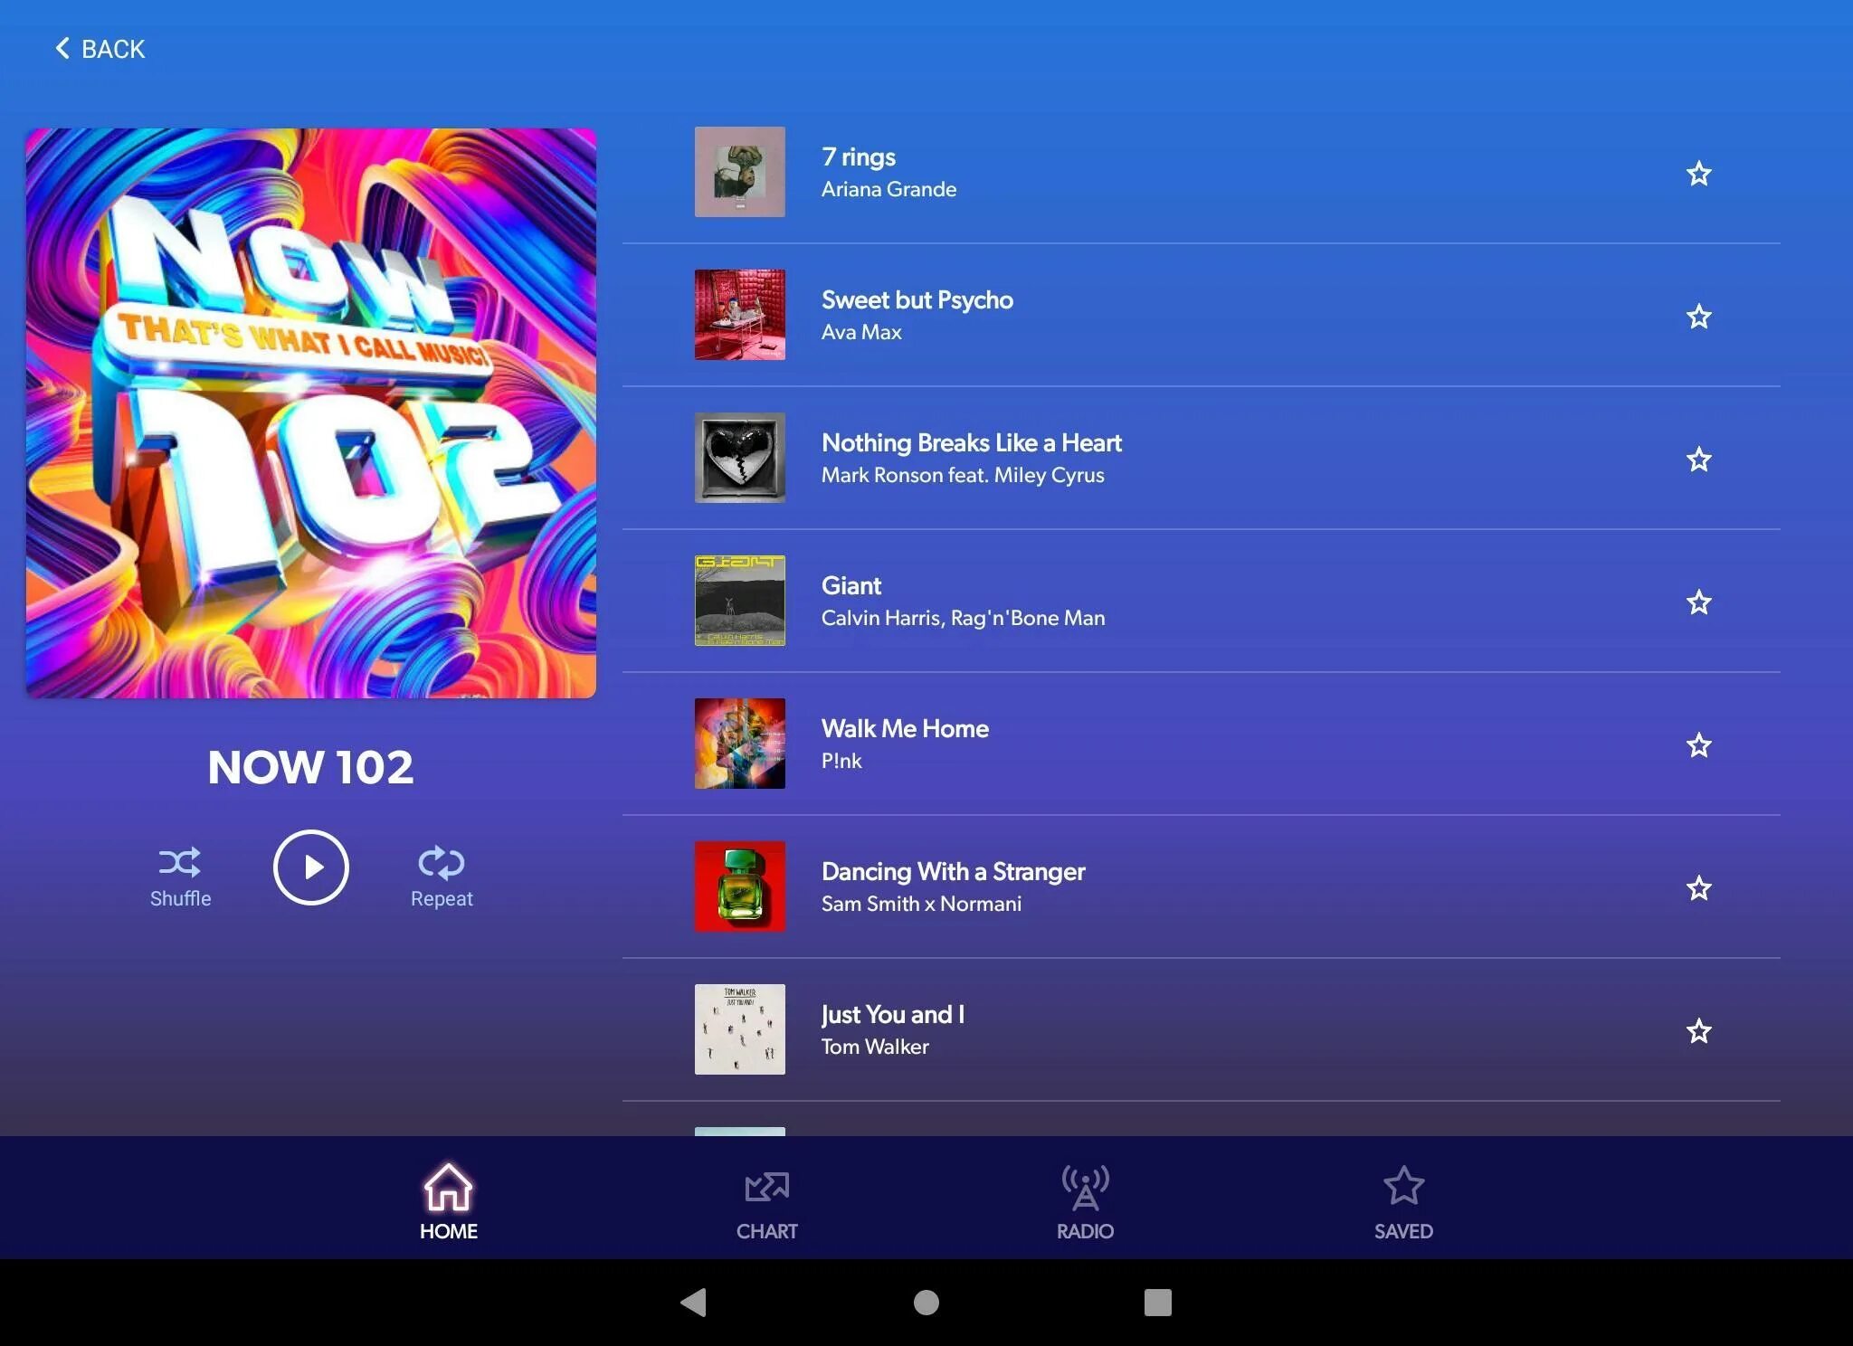
Task: Switch to the Radio section
Action: [x=1085, y=1202]
